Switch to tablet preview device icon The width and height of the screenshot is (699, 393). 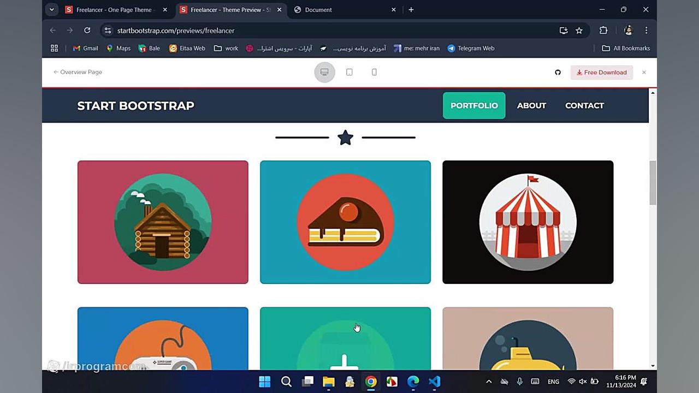349,72
